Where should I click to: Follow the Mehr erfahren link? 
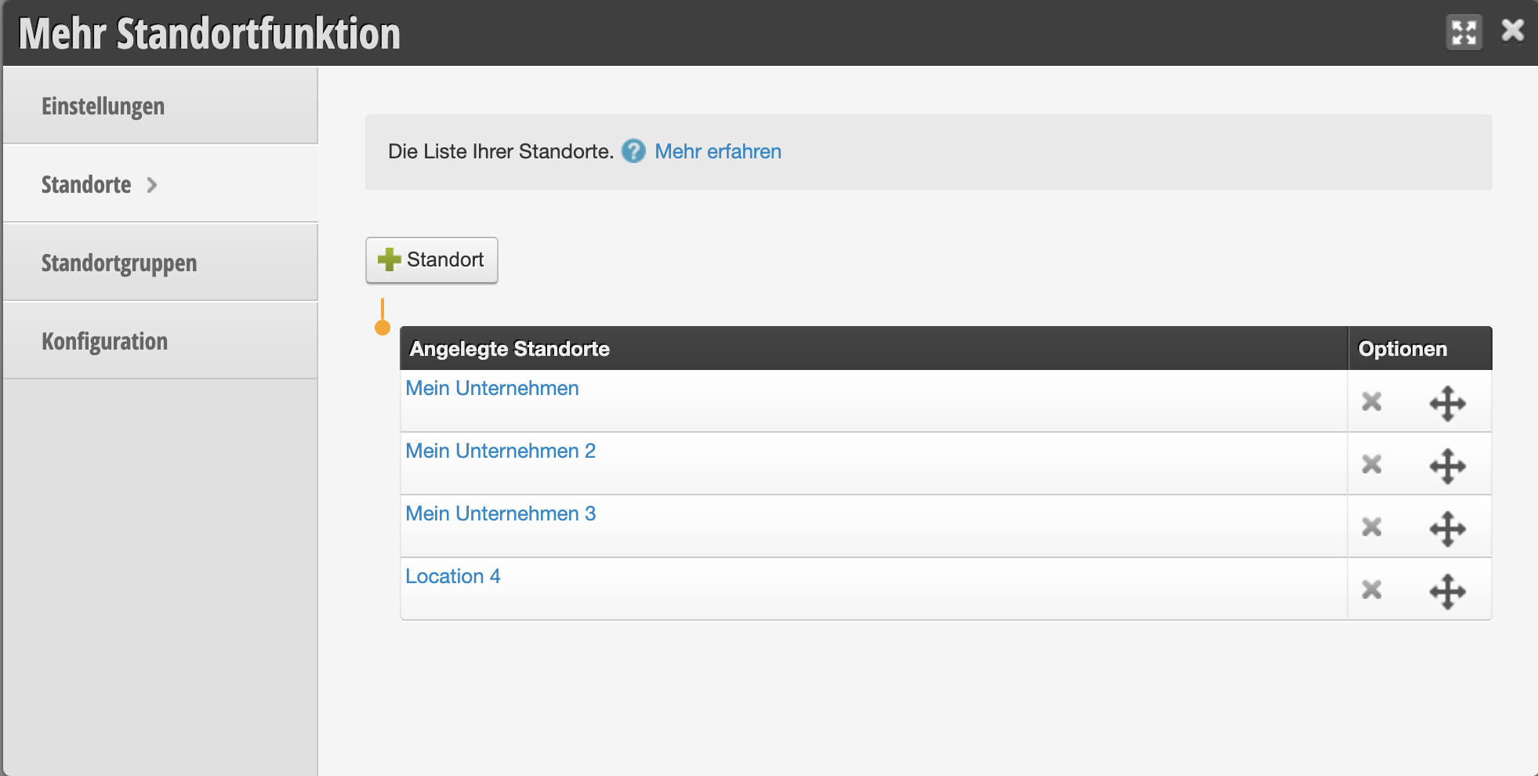coord(718,151)
